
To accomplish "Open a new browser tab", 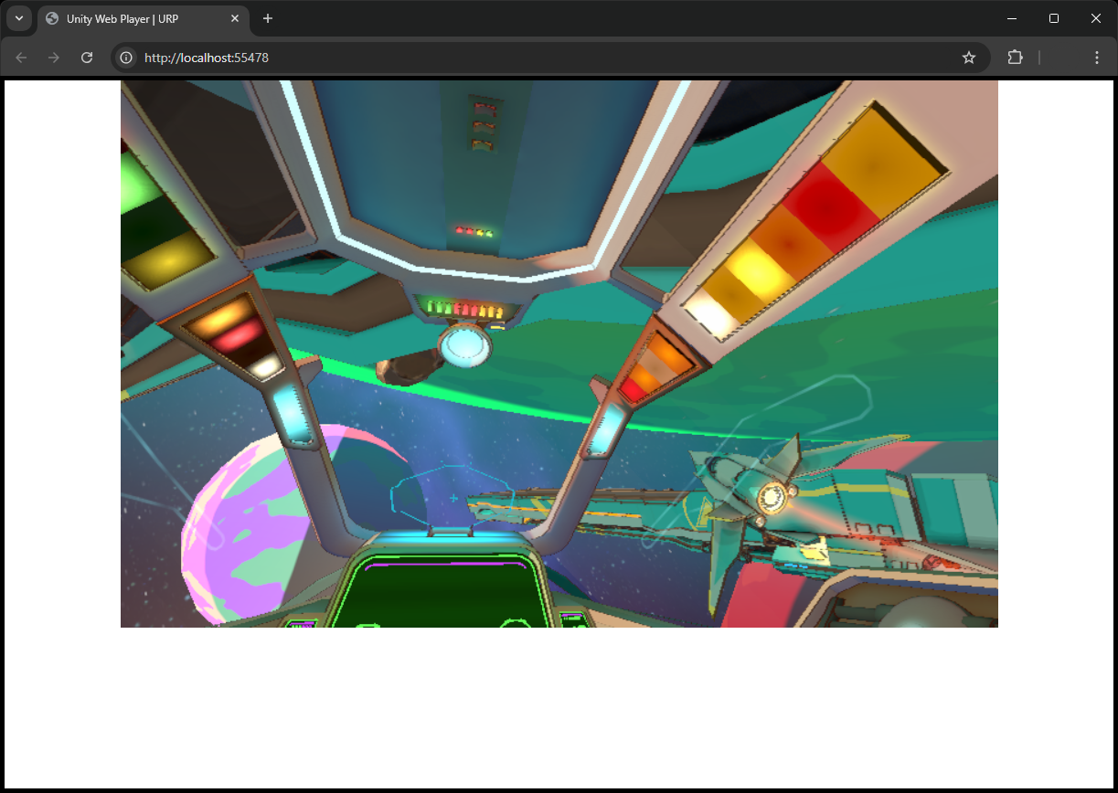I will pos(268,18).
